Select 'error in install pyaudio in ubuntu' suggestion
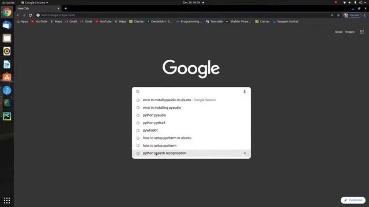This screenshot has height=207, width=369. (x=191, y=100)
